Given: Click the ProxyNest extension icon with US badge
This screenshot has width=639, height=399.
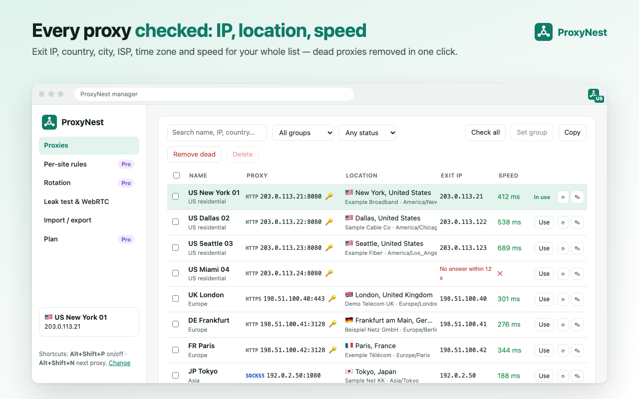Looking at the screenshot, I should pyautogui.click(x=596, y=95).
